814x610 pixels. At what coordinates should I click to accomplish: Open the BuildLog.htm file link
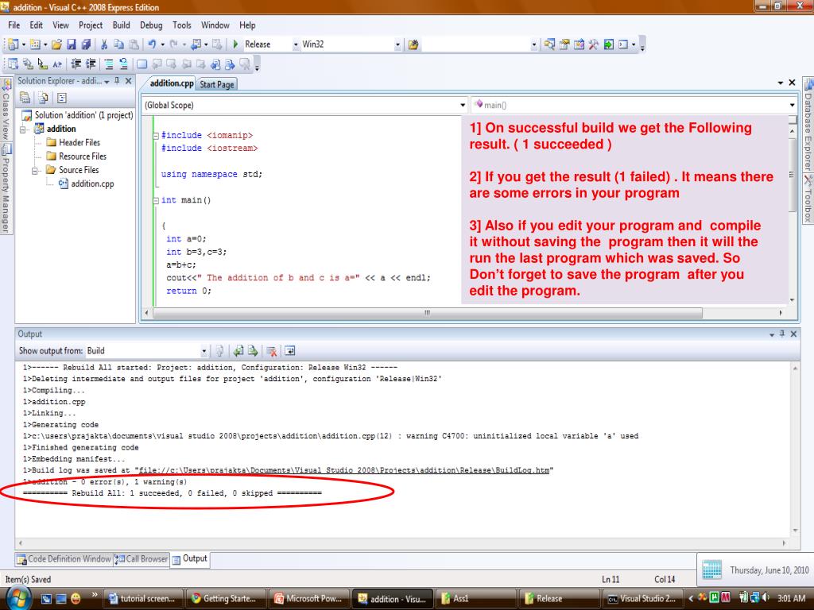pyautogui.click(x=344, y=470)
